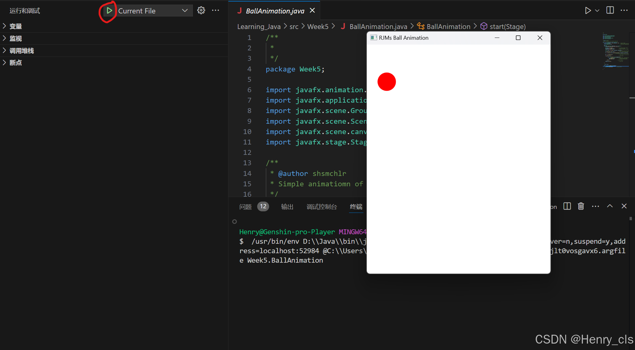Viewport: 635px width, 350px height.
Task: Close the bottom terminal panel
Action: tap(624, 206)
